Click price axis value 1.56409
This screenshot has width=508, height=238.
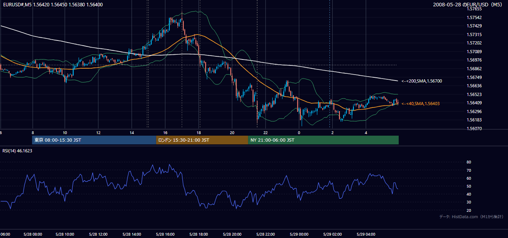pos(474,103)
